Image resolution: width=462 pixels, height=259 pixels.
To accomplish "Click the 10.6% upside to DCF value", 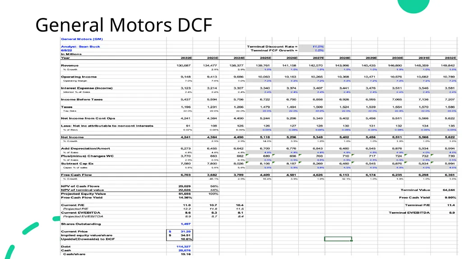I will (185, 239).
